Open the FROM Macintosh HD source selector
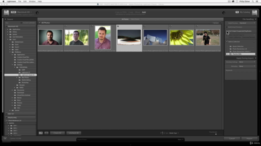 click(21, 12)
